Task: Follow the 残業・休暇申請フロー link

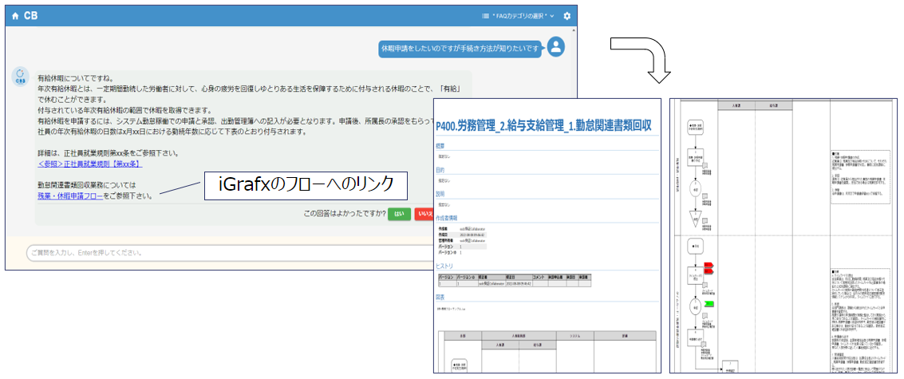Action: click(70, 196)
